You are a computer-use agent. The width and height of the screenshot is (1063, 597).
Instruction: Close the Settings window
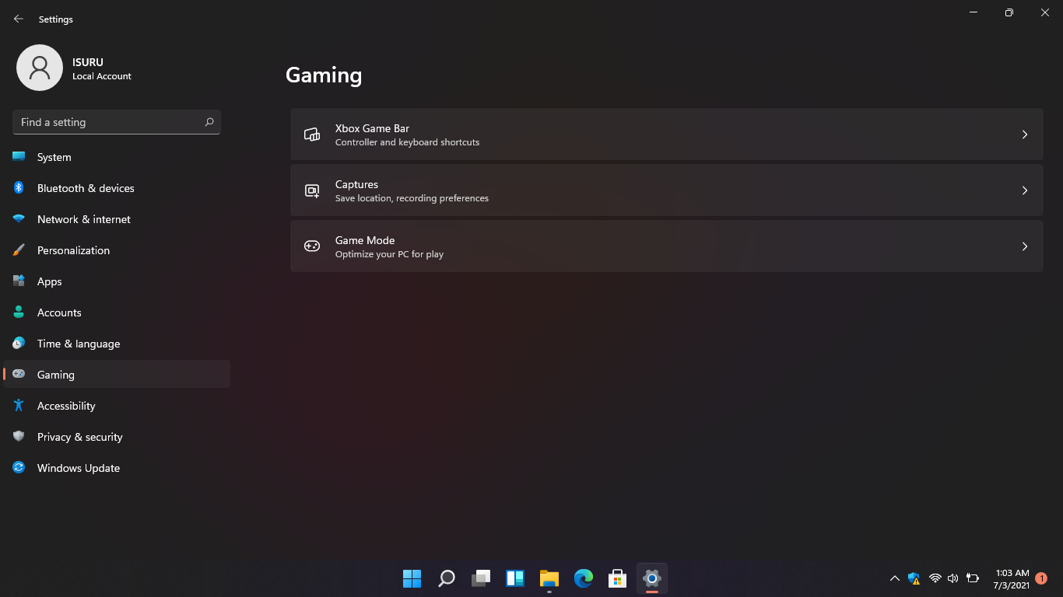(1045, 12)
